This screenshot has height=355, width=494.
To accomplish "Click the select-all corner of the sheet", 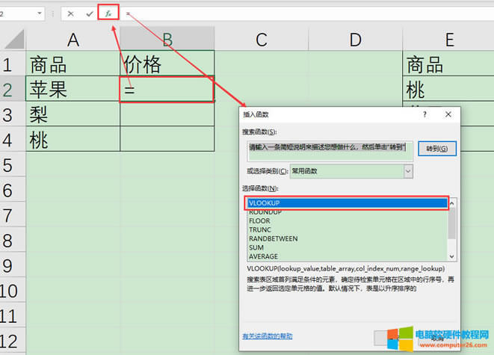I will click(12, 39).
